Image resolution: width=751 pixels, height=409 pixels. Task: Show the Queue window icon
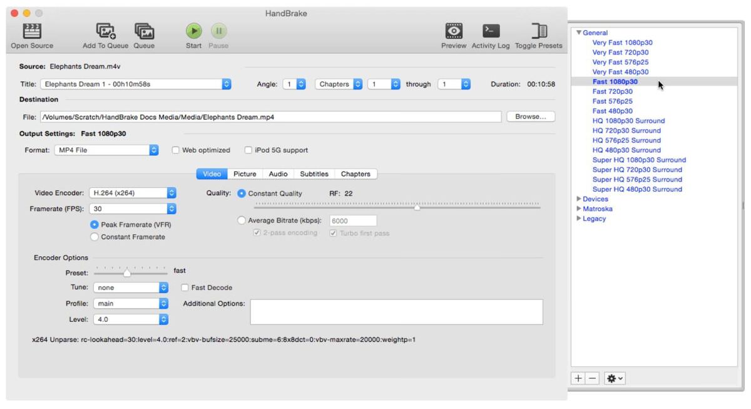click(144, 31)
